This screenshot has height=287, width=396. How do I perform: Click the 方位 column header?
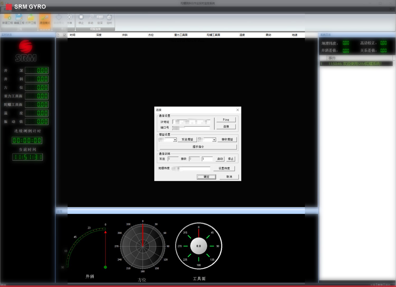click(x=160, y=35)
